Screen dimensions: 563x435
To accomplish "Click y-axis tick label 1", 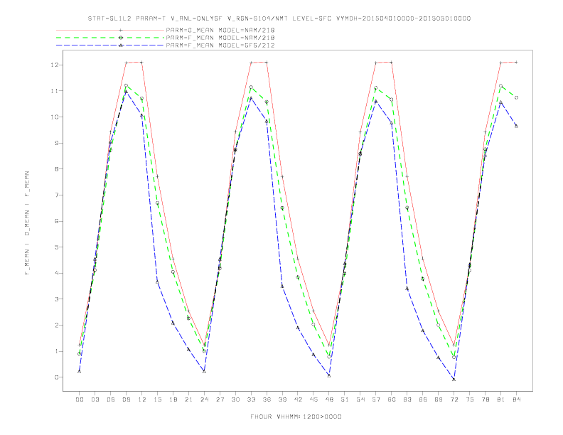I will pyautogui.click(x=56, y=351).
